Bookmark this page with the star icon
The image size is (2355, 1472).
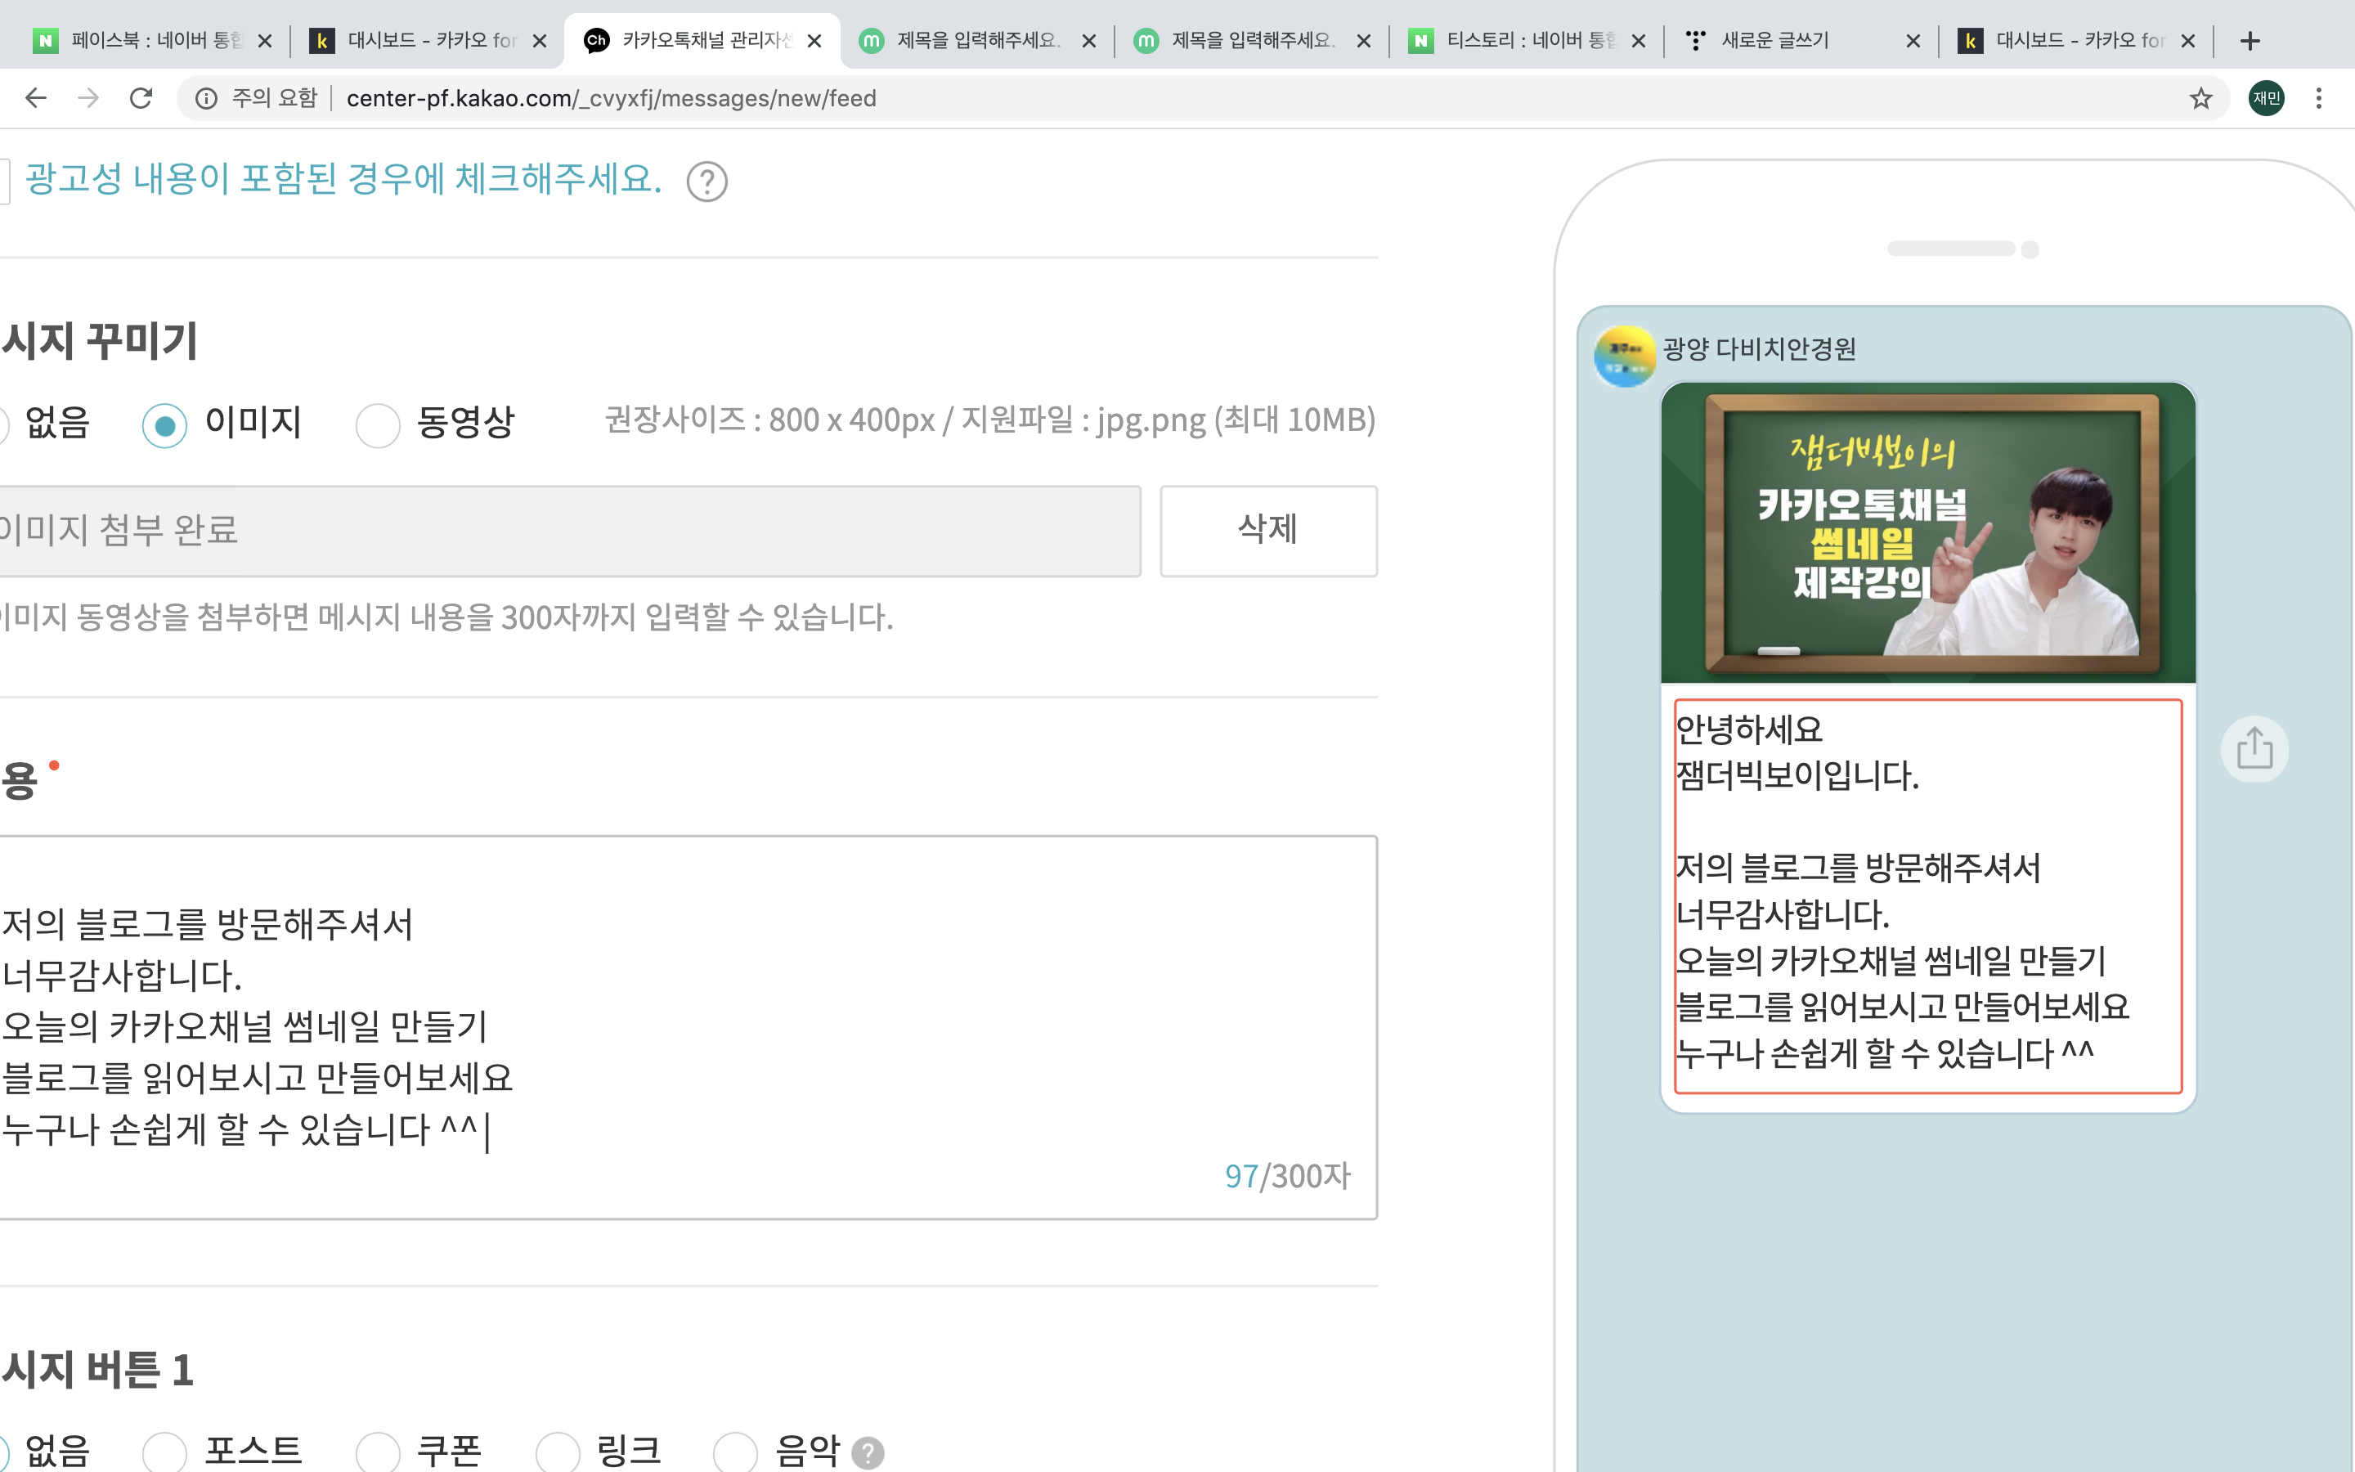tap(2200, 98)
